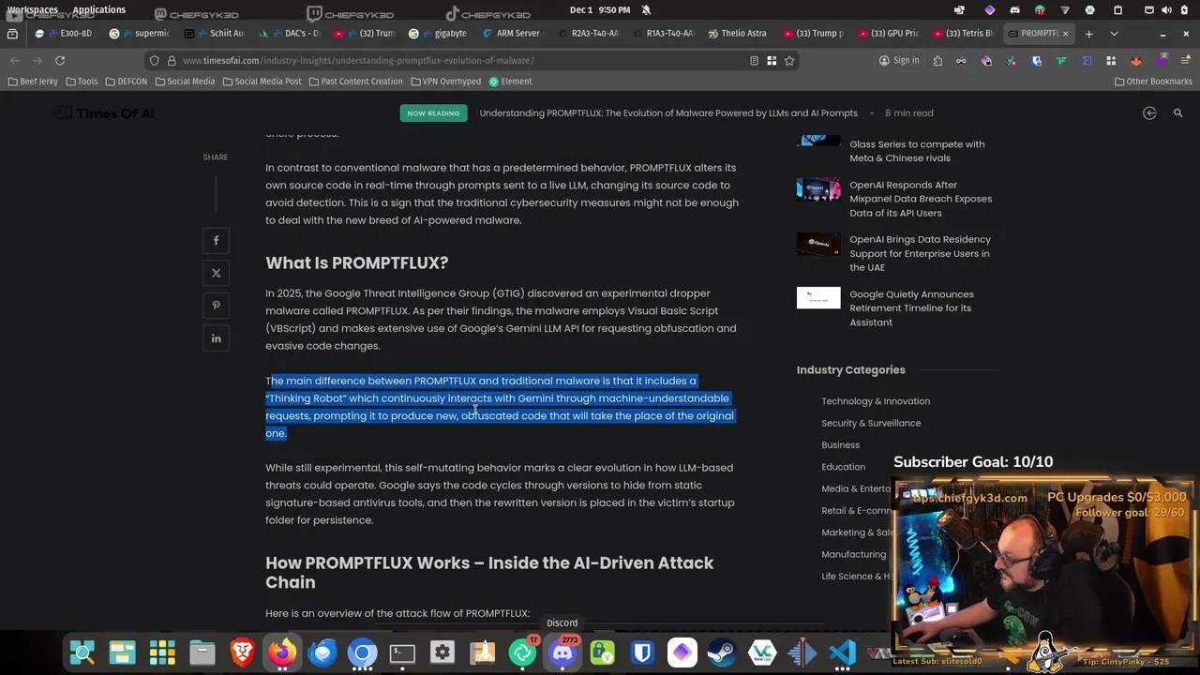Viewport: 1200px width, 675px height.
Task: Go back to previous page
Action: (x=15, y=61)
